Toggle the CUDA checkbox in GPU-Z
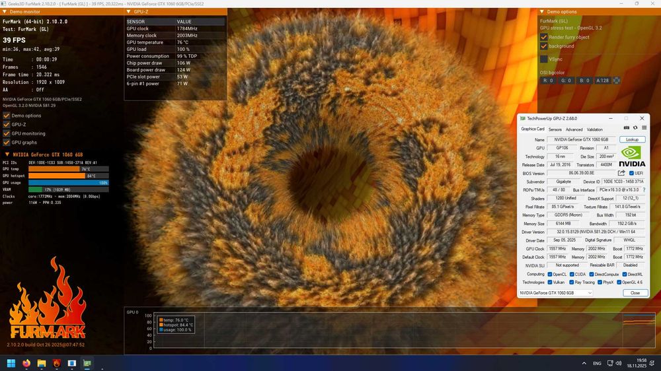661x371 pixels. [572, 274]
